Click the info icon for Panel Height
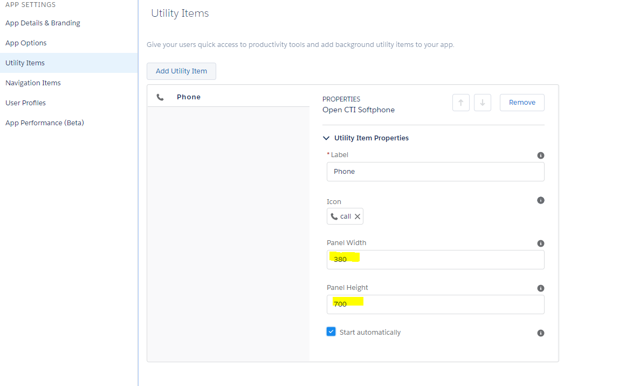The width and height of the screenshot is (619, 386). (x=540, y=288)
